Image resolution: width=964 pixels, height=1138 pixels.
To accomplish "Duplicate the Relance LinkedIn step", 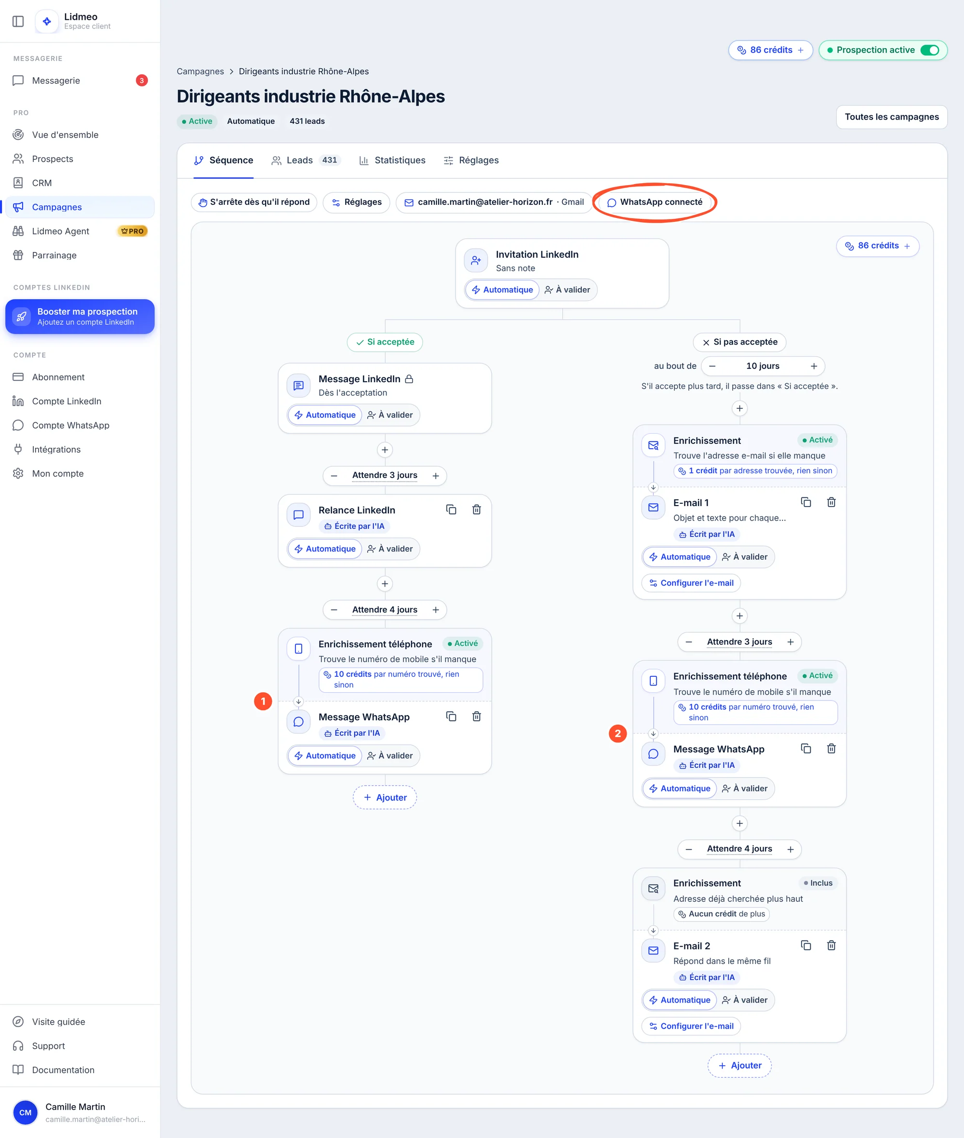I will tap(451, 509).
